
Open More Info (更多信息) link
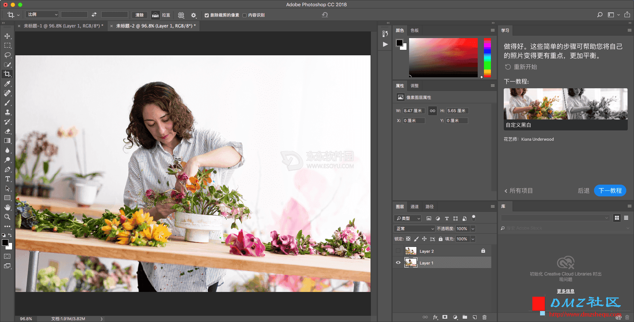[565, 291]
